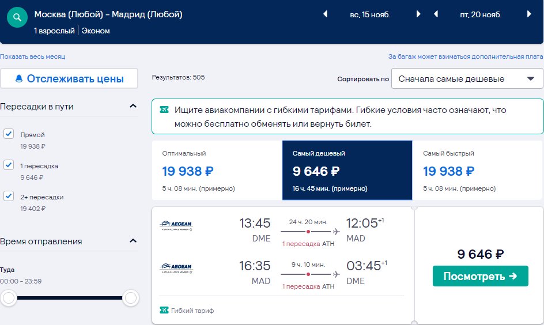Open the Показать весь месяц link
The image size is (544, 325).
(x=33, y=56)
